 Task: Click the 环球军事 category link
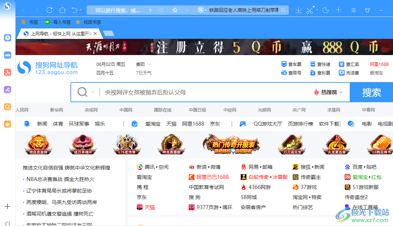click(79, 124)
